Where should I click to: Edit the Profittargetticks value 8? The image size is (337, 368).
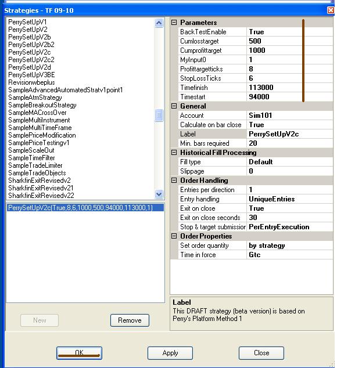(x=290, y=69)
